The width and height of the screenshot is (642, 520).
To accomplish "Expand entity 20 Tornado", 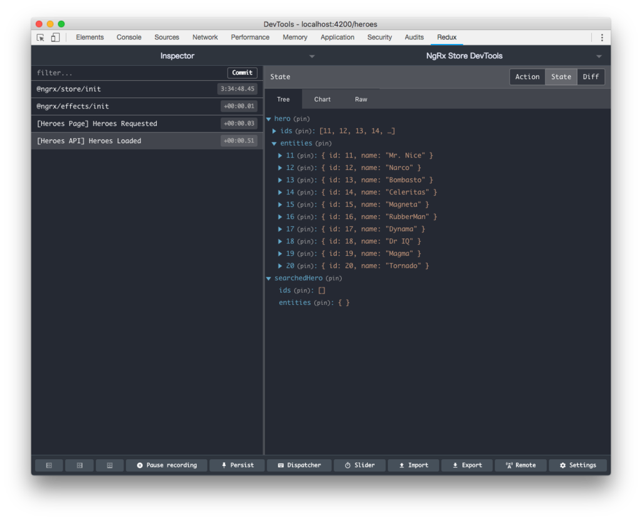I will coord(280,266).
